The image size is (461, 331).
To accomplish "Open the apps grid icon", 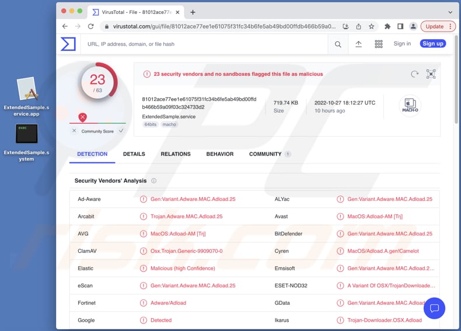I will coord(378,44).
